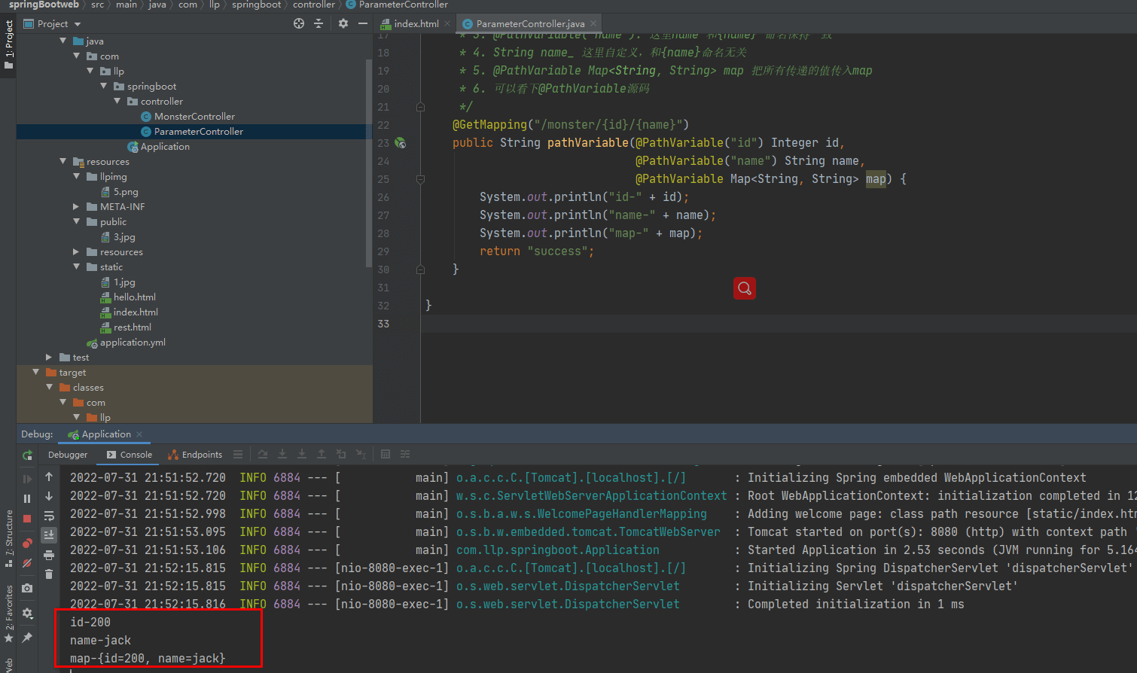
Task: Click the Run to Cursor icon
Action: [x=361, y=454]
